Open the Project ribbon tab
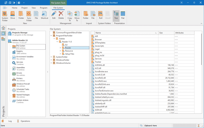The width and height of the screenshot is (204, 128). pyautogui.click(x=24, y=8)
